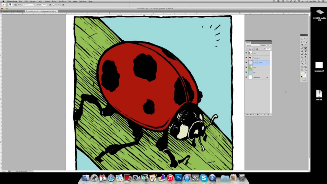Open Photoshop from the Dock

click(179, 178)
